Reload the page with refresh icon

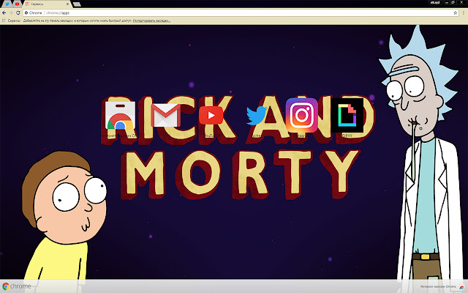20,13
